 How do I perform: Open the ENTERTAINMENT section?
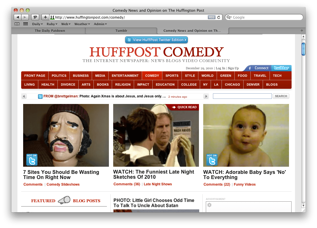[x=125, y=76]
